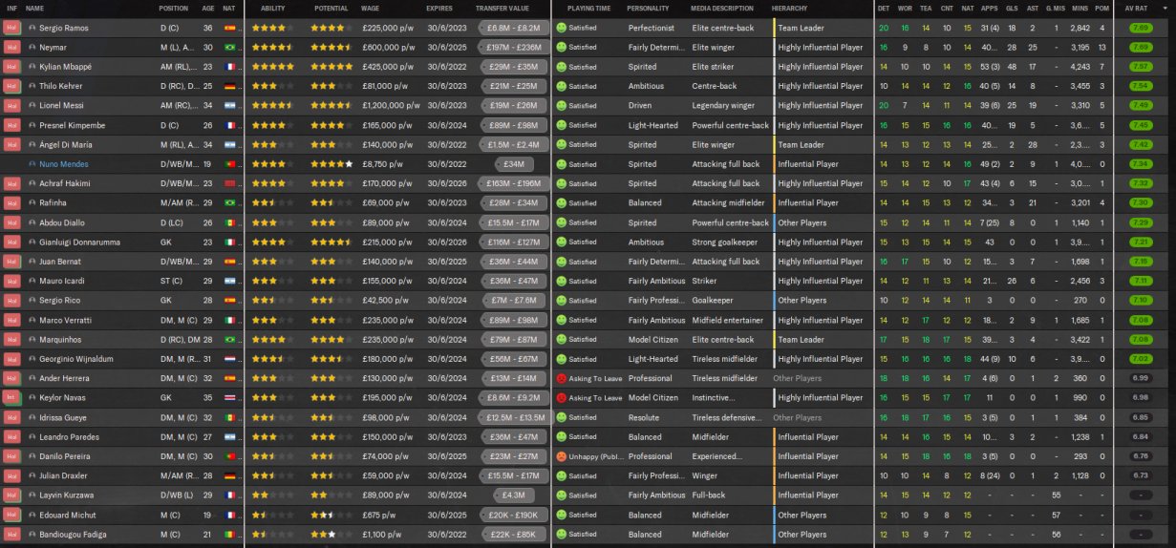Click the Portuguese flag in Nuno Mendes's row
Screen dimensions: 1176x548
pos(229,164)
